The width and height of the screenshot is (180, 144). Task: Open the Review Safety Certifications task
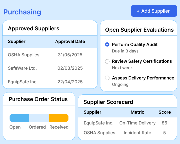(x=142, y=61)
